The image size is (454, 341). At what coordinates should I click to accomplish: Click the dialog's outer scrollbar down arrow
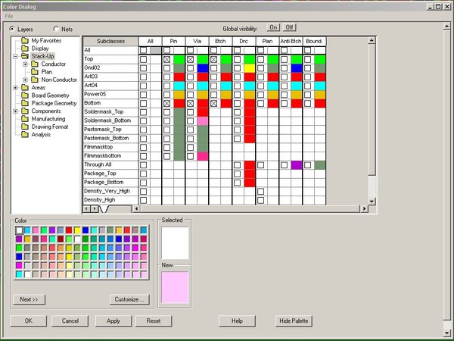tap(446, 333)
